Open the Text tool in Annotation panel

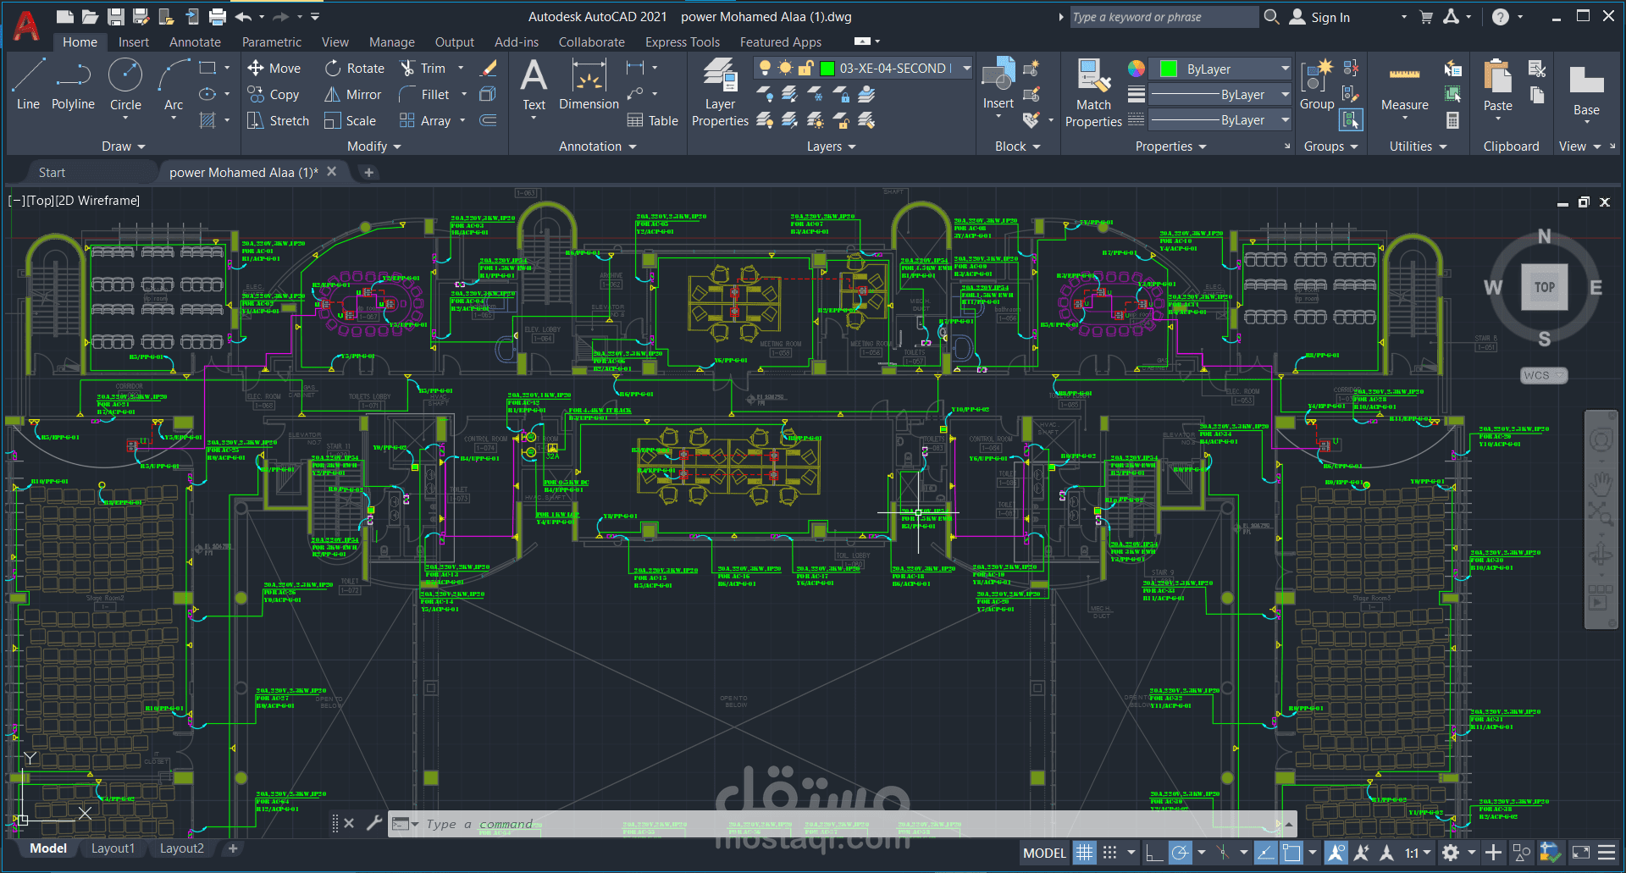point(534,85)
